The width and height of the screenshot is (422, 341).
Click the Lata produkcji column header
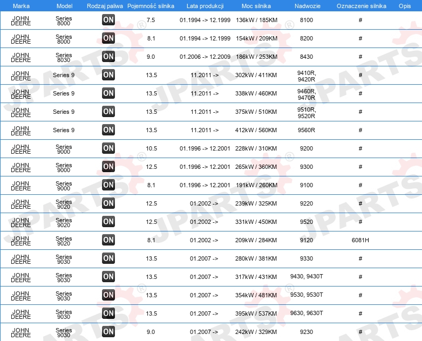coord(205,6)
